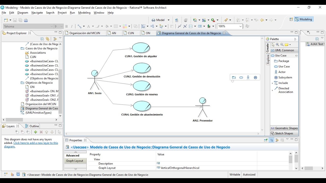Open the Navigate menu
Screen dimensions: 326x183
pyautogui.click(x=37, y=13)
